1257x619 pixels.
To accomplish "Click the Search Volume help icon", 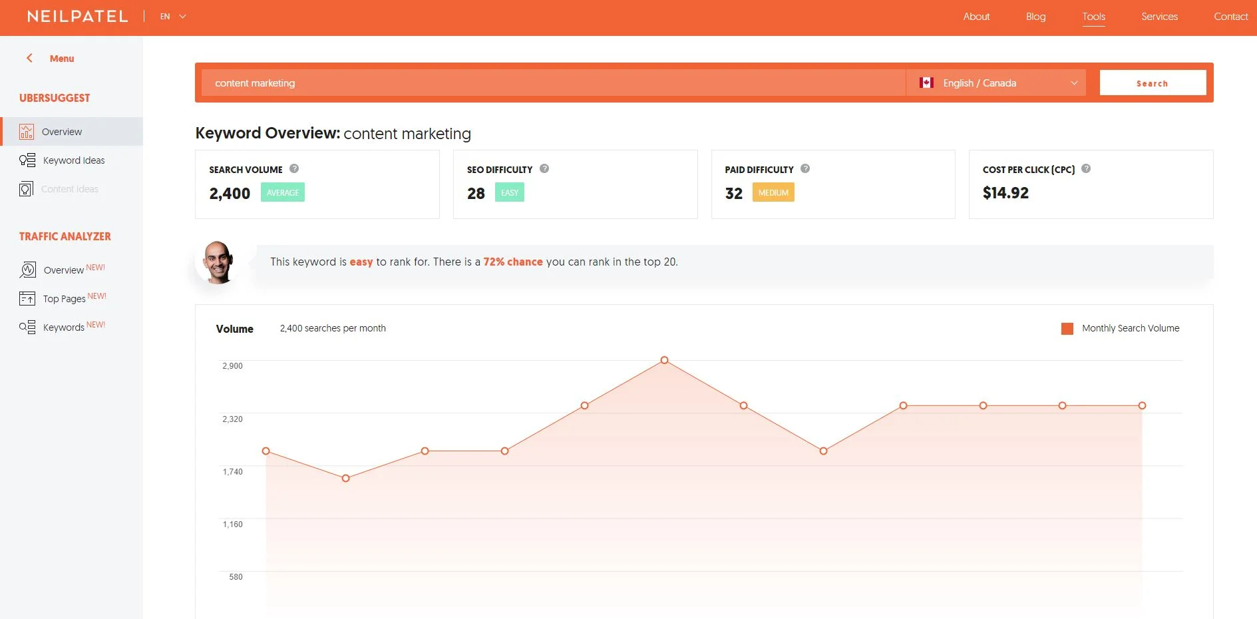I will pos(294,168).
